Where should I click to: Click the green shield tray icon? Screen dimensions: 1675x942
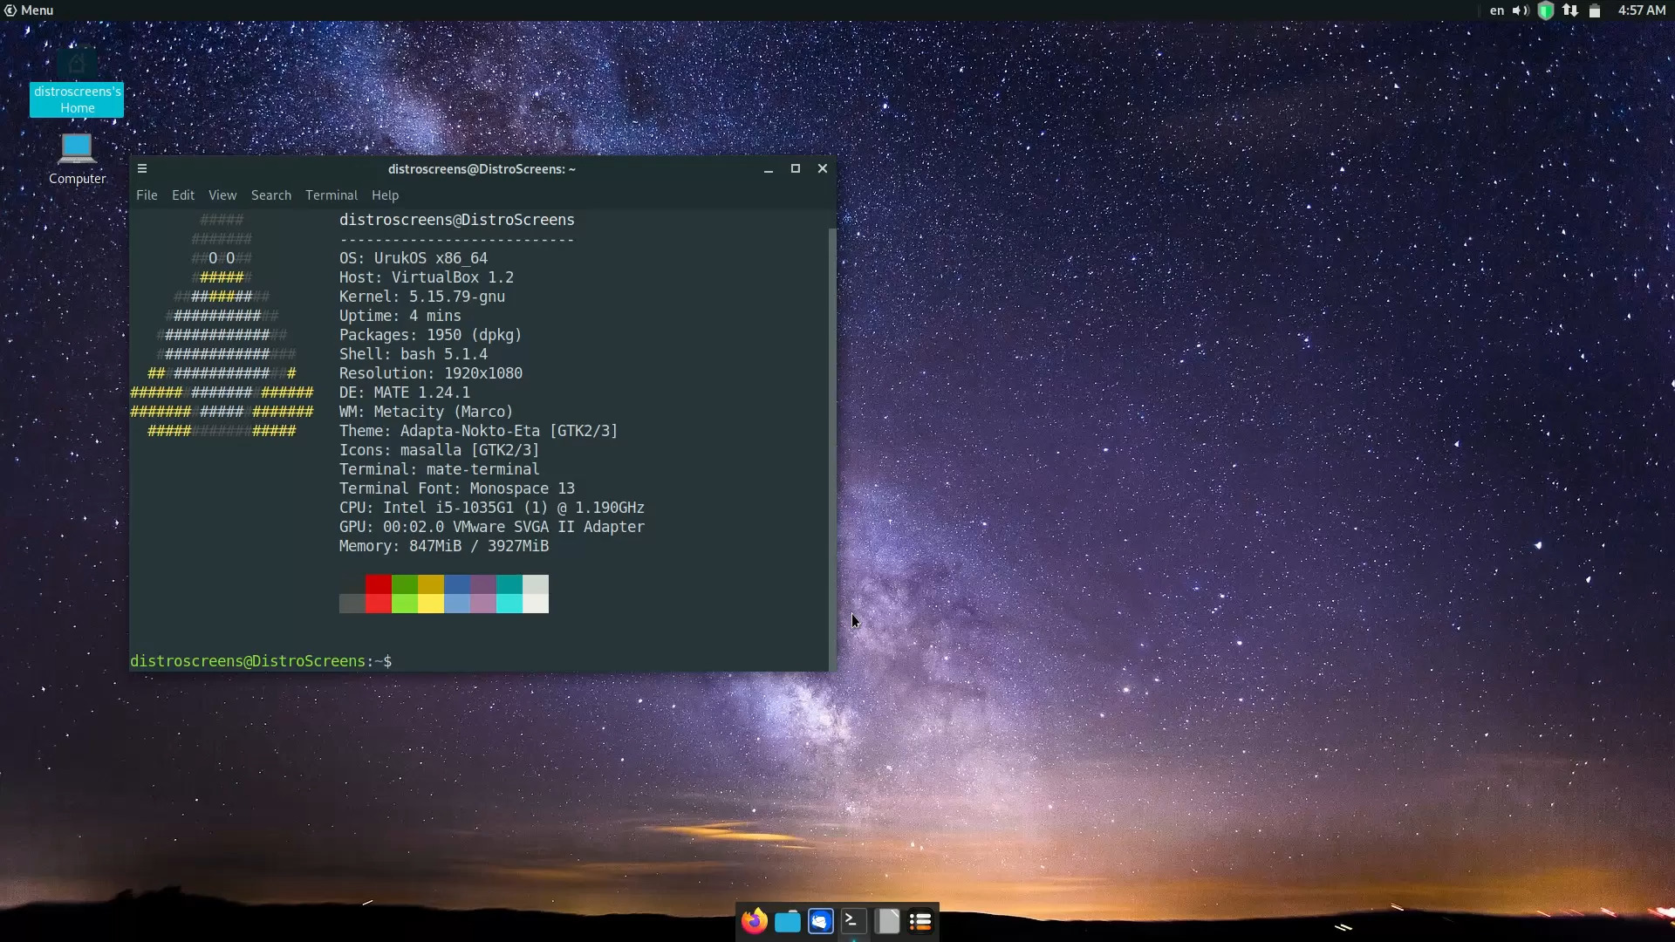pyautogui.click(x=1546, y=10)
